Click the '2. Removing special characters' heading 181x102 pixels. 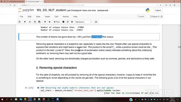(56, 68)
